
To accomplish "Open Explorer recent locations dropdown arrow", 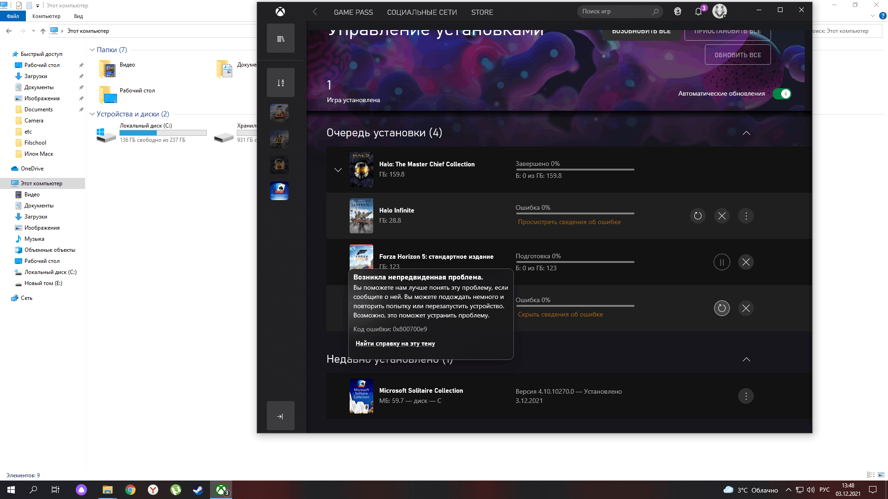I will [33, 31].
